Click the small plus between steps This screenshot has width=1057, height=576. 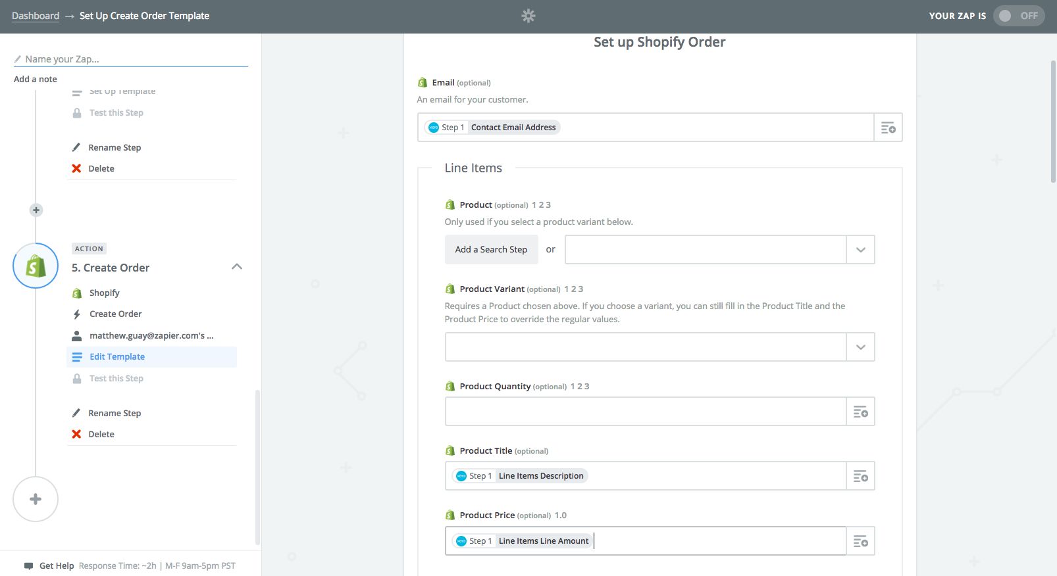36,210
